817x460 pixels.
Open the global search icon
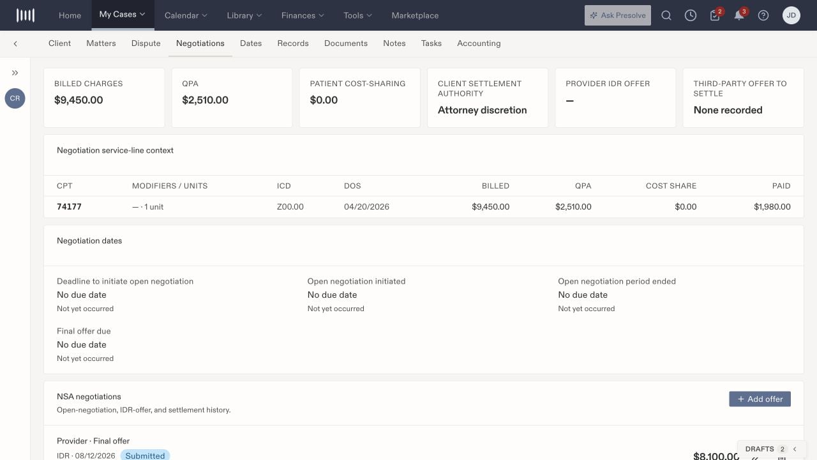point(666,15)
